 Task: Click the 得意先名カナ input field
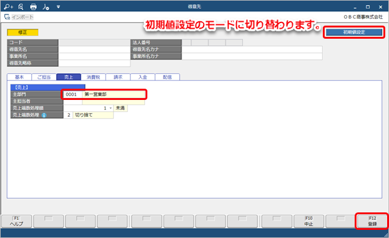point(252,49)
